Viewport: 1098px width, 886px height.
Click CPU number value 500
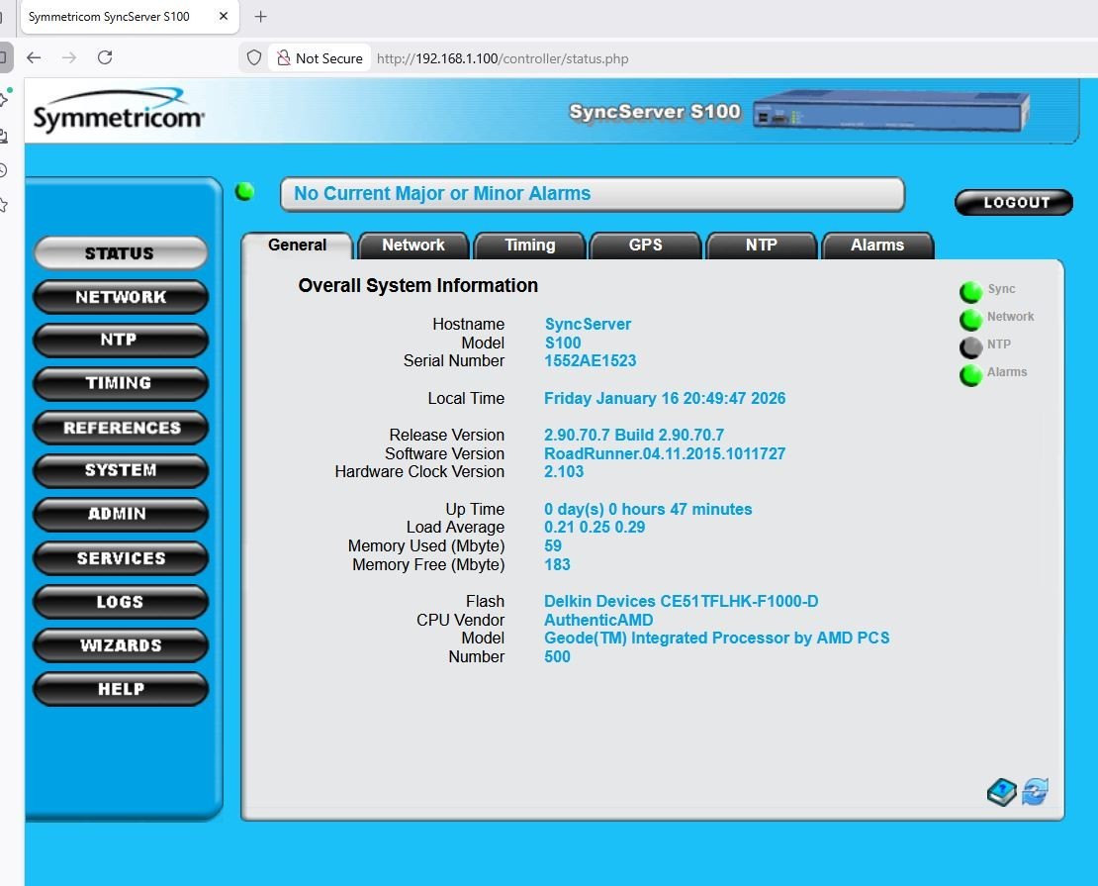point(557,656)
